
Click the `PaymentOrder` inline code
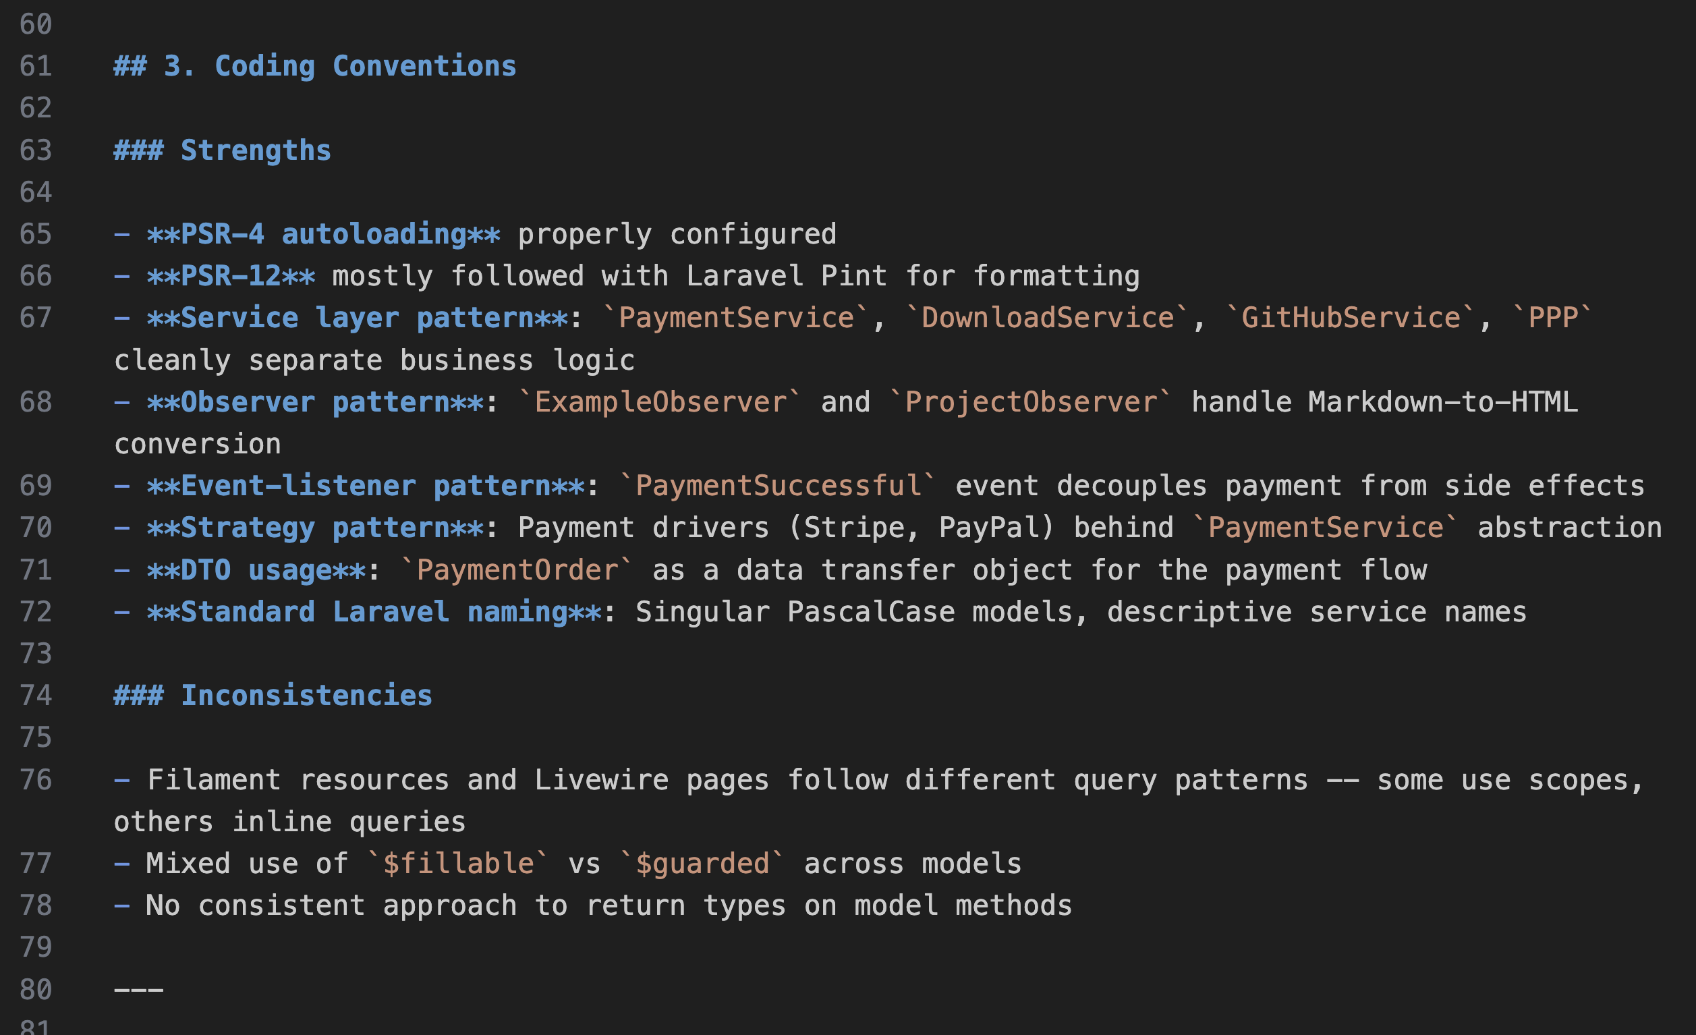[517, 570]
